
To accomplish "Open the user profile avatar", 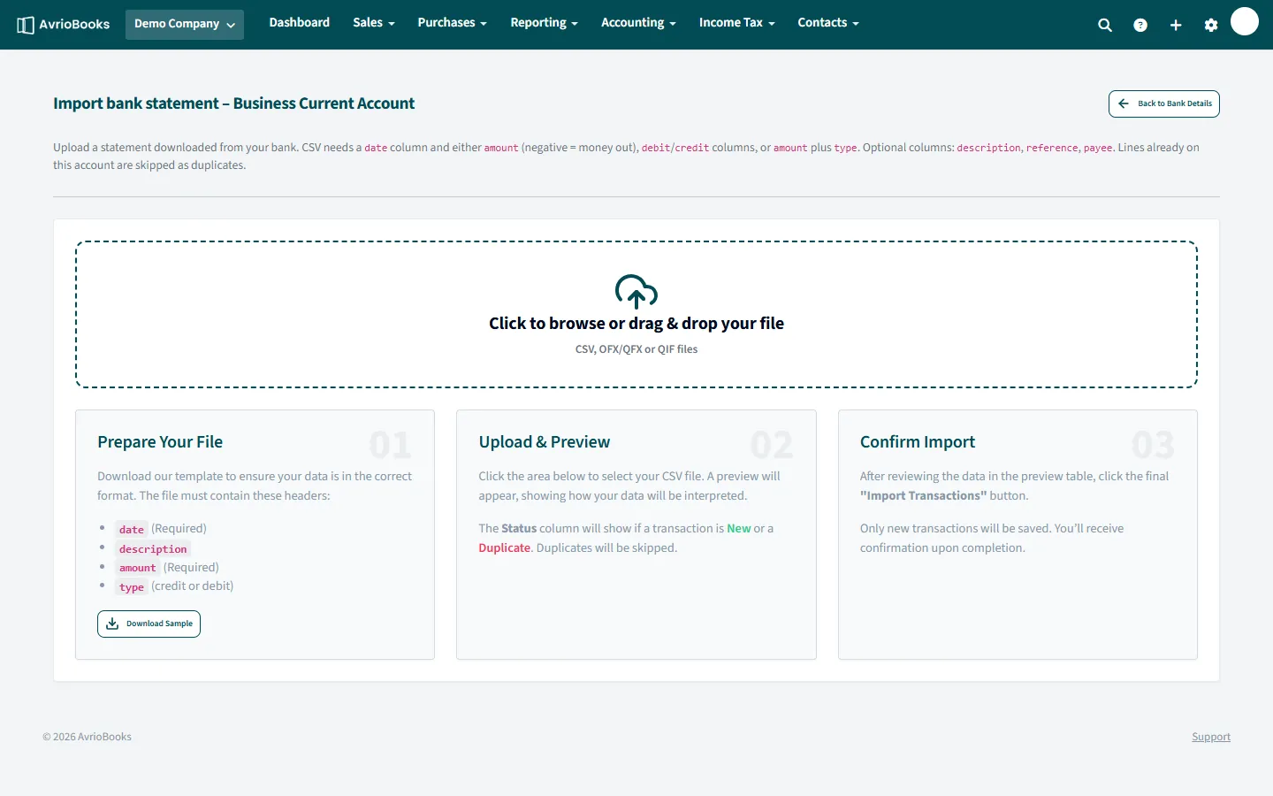I will 1245,21.
